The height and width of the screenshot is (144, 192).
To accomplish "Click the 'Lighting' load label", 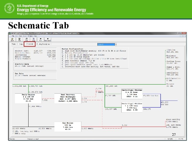I will click(x=171, y=50).
